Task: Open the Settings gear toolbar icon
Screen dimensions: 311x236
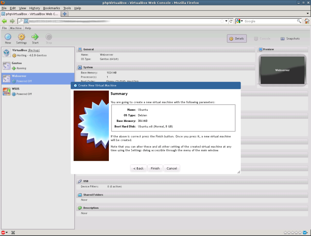Action: tap(21, 37)
